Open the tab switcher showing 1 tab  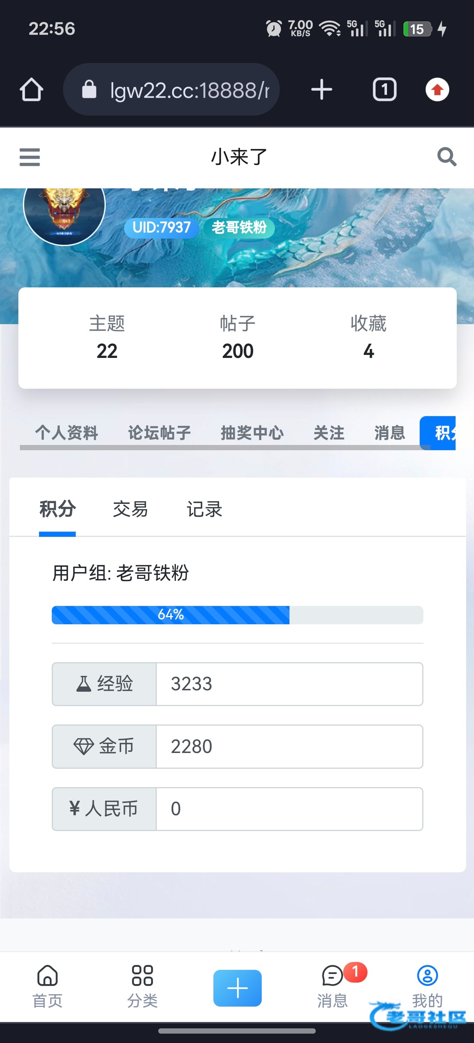[x=384, y=90]
